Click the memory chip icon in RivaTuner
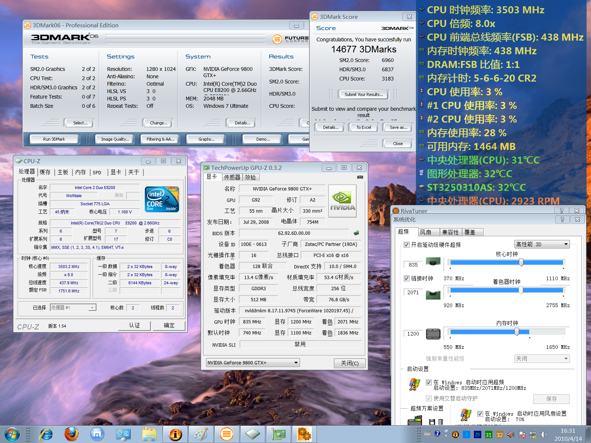 tap(433, 334)
